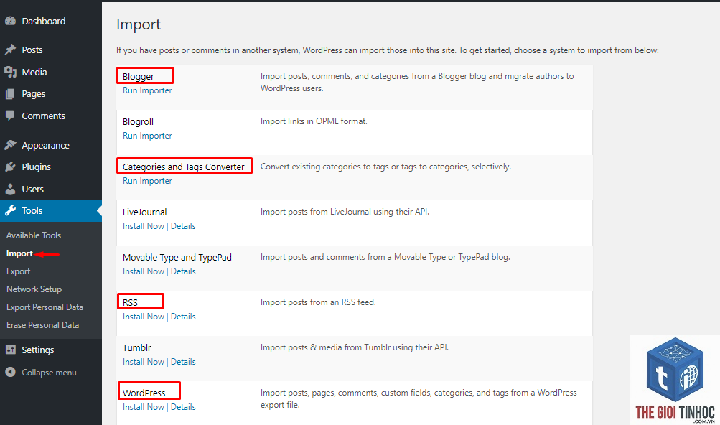Click the 'Import links in OPML format.' description
The height and width of the screenshot is (425, 720).
point(314,121)
